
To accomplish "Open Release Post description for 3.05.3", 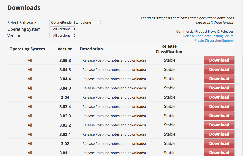I will point(114,60).
